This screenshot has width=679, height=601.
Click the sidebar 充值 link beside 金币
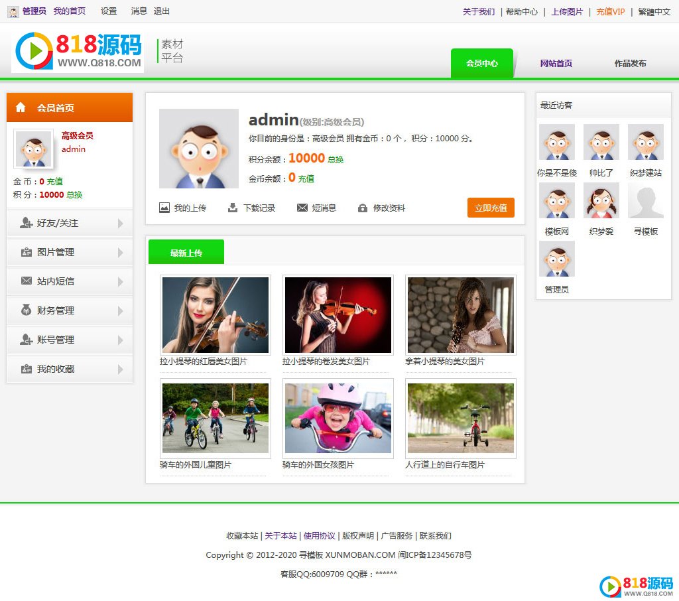coord(54,181)
